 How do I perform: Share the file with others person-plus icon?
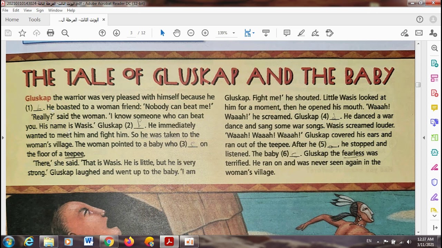[x=433, y=33]
